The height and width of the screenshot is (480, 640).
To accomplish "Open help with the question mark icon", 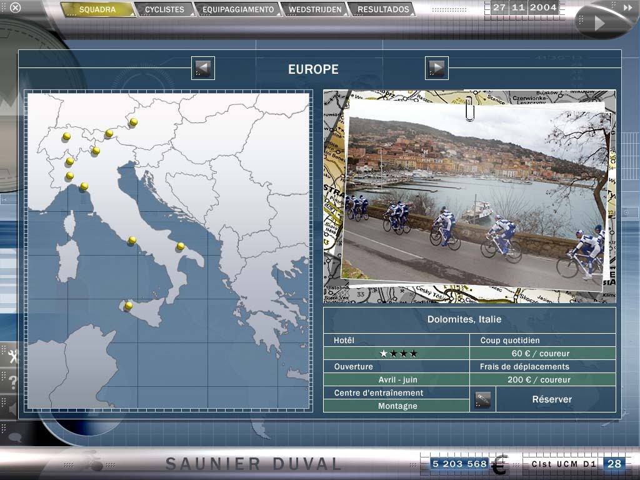I will point(11,382).
